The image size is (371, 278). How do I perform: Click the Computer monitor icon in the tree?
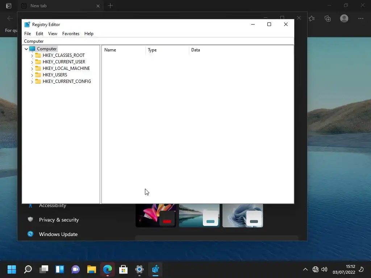point(32,49)
